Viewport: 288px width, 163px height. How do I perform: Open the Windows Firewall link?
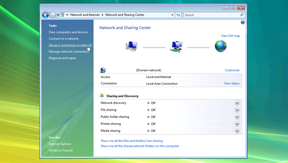(x=60, y=150)
